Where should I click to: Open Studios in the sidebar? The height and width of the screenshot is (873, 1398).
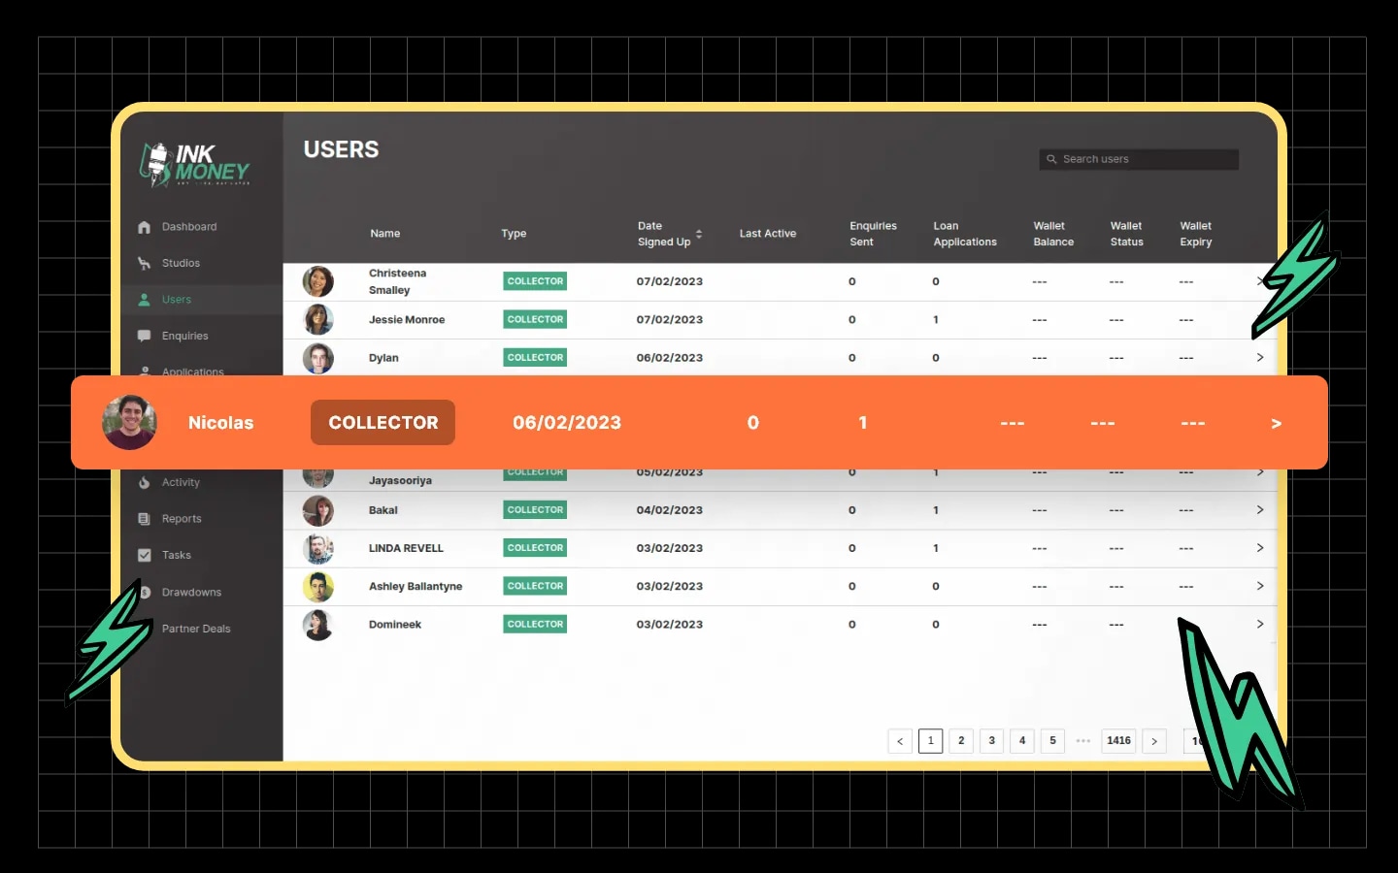pos(181,263)
